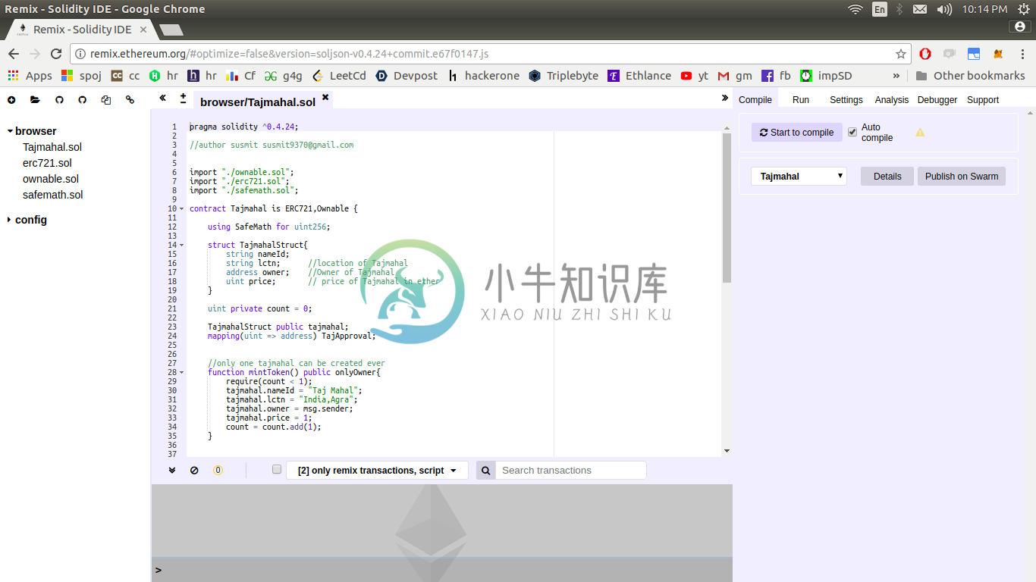Open Tajmahal.sol in the file explorer
Viewport: 1036px width, 582px height.
tap(52, 147)
